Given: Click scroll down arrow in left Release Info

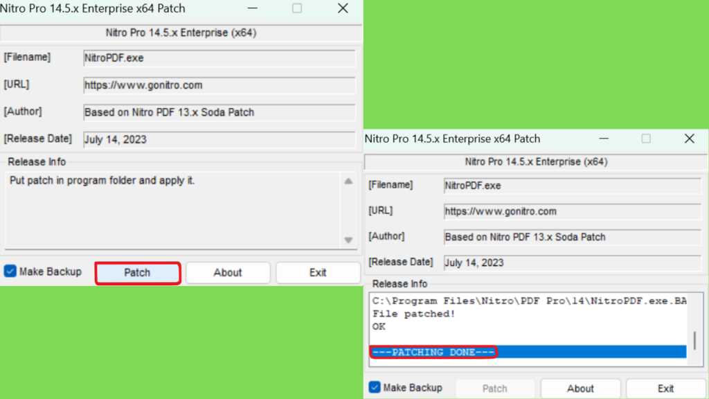Looking at the screenshot, I should coord(348,240).
